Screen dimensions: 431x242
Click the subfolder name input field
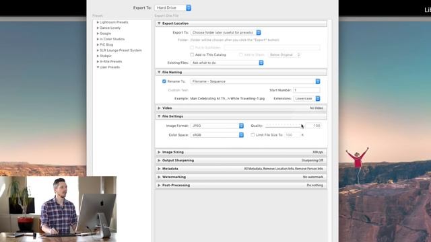272,48
